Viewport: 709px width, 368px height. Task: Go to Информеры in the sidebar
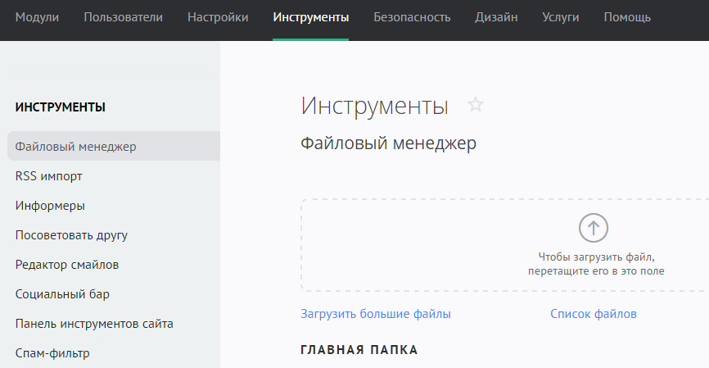[x=50, y=206]
